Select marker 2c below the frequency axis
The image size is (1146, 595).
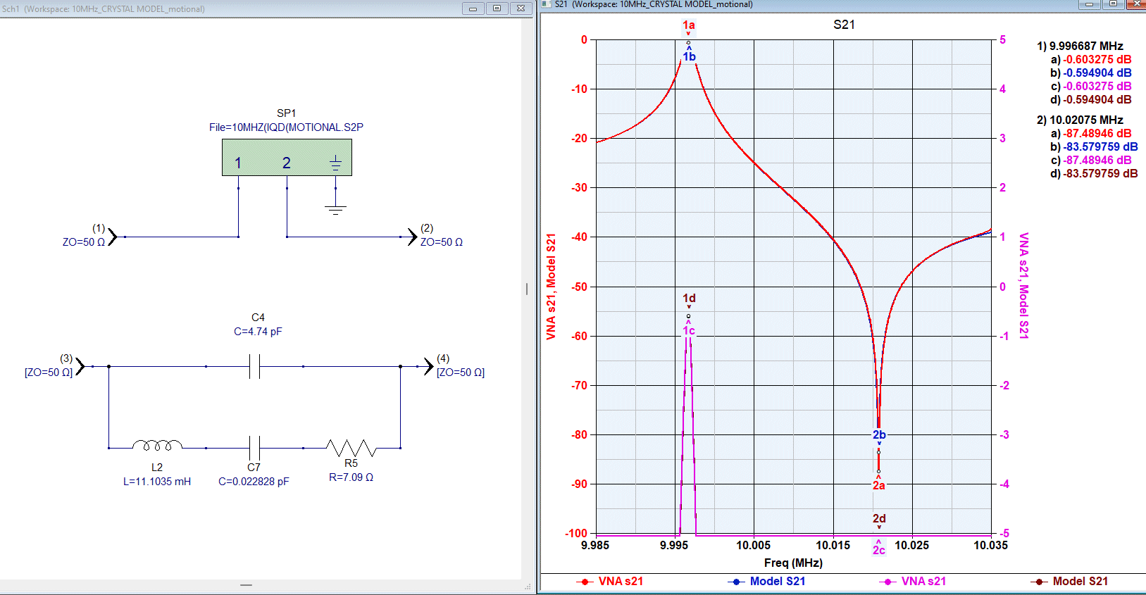tap(879, 550)
